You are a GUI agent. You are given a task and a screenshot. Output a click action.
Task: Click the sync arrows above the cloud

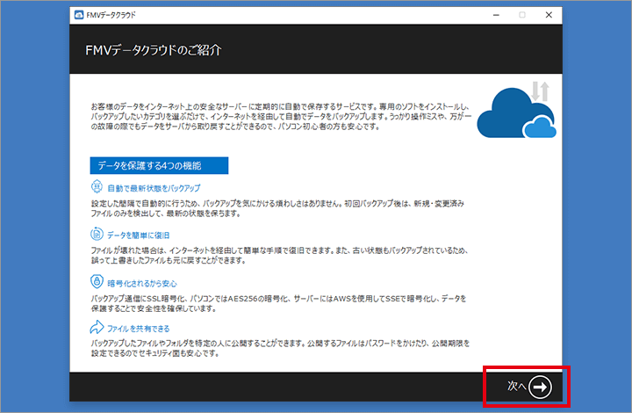[x=541, y=89]
